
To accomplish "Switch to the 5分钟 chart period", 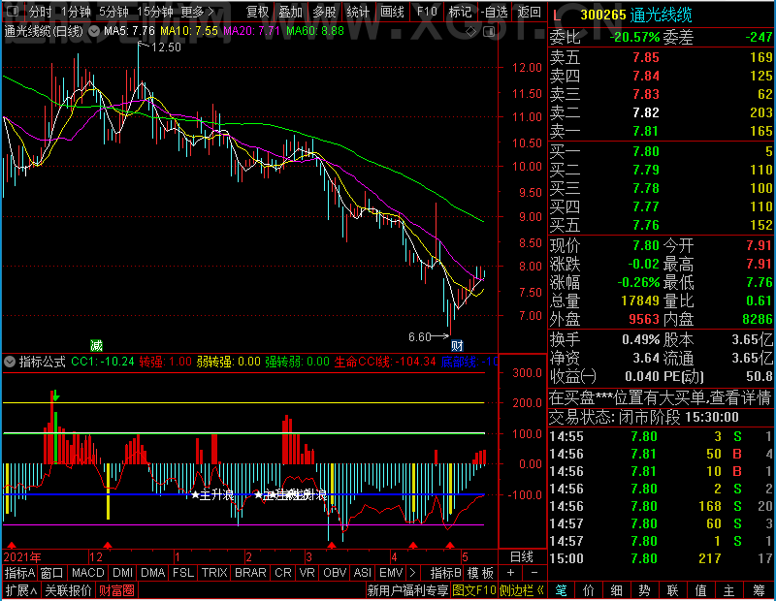I will pos(113,12).
